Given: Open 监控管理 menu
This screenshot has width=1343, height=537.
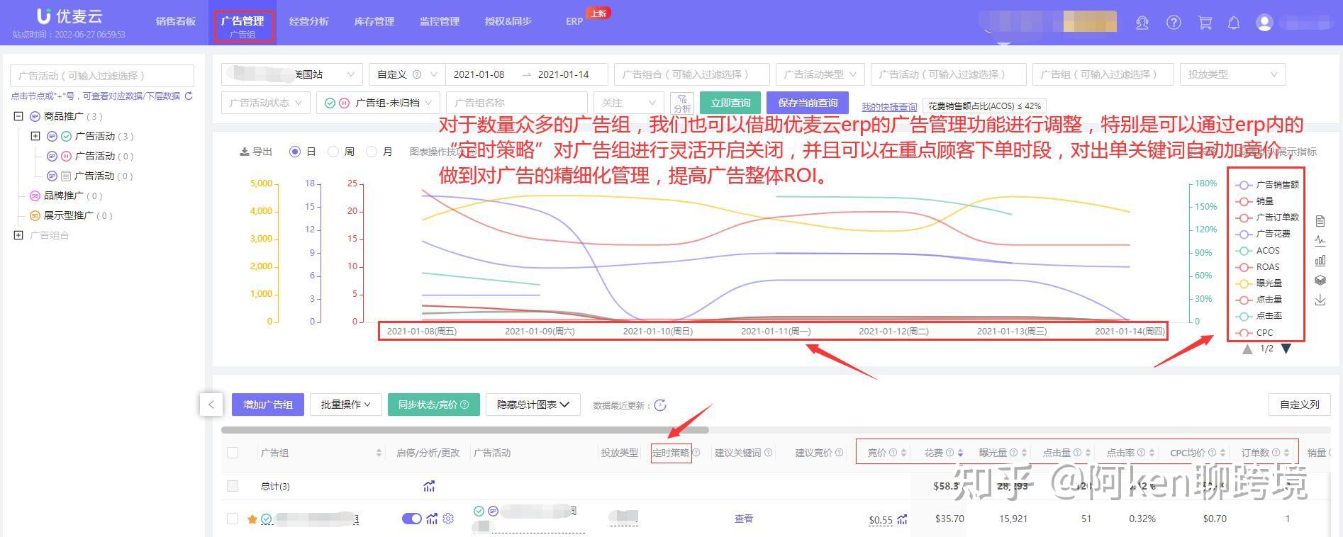Looking at the screenshot, I should click(439, 21).
